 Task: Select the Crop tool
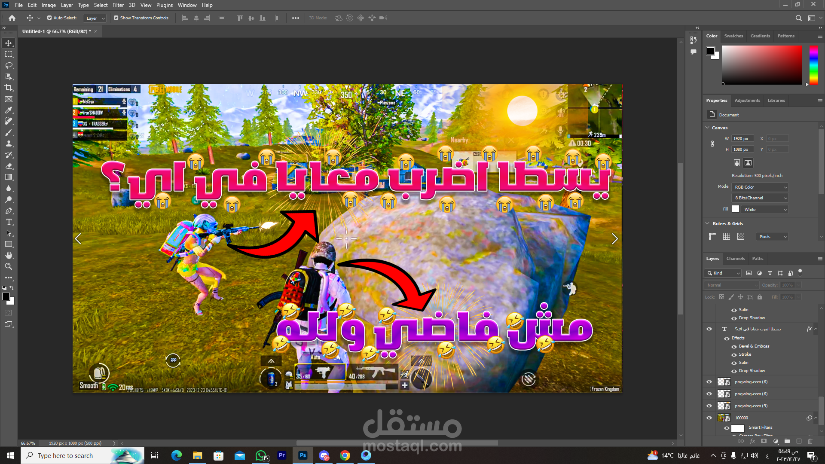[9, 88]
